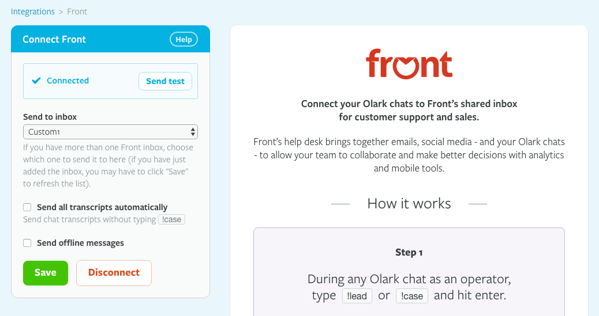
Task: Click the Connected checkmark icon
Action: pos(36,81)
